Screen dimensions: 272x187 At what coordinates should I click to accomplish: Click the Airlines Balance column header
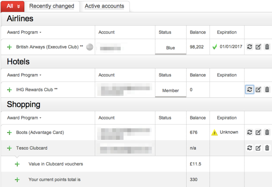click(x=198, y=32)
